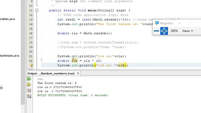Click line number 13 in the gutter

tap(31, 19)
